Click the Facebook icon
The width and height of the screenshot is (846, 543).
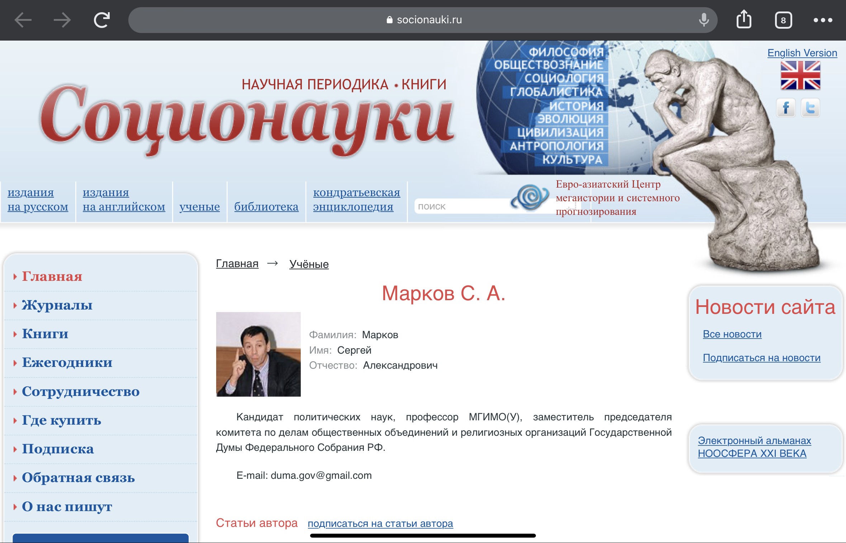point(786,108)
